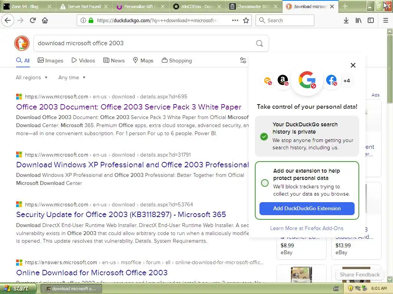Image resolution: width=393 pixels, height=294 pixels.
Task: Click Add DuckDuckGo Extension button
Action: (307, 209)
